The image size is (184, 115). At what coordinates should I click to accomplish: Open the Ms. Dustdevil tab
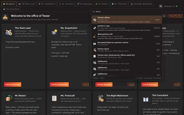66,4
